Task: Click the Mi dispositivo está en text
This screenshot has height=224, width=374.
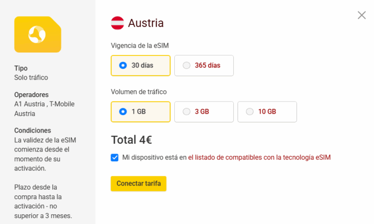Action: point(154,157)
